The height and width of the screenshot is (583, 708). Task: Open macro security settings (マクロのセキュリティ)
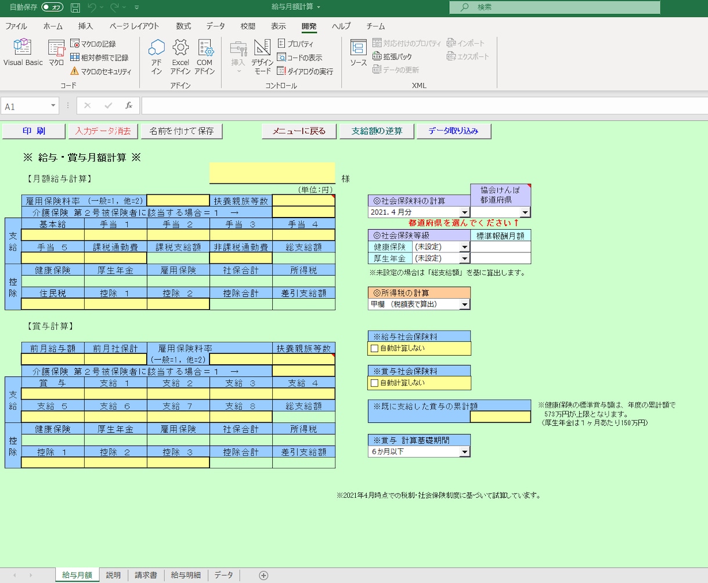point(101,71)
